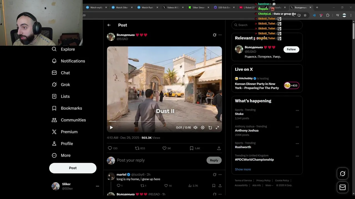
Task: Open Bookmarks in the sidebar
Action: [x=67, y=108]
